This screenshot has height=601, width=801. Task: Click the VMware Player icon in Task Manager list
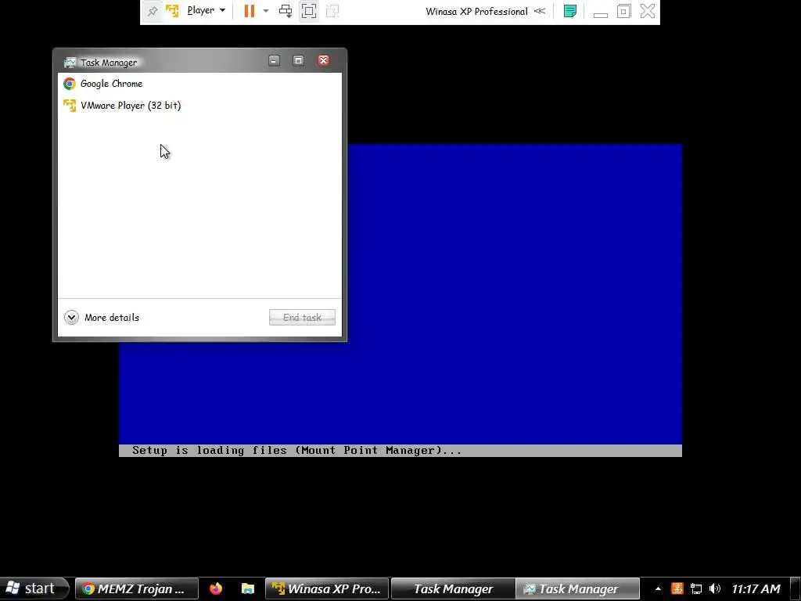[x=70, y=106]
